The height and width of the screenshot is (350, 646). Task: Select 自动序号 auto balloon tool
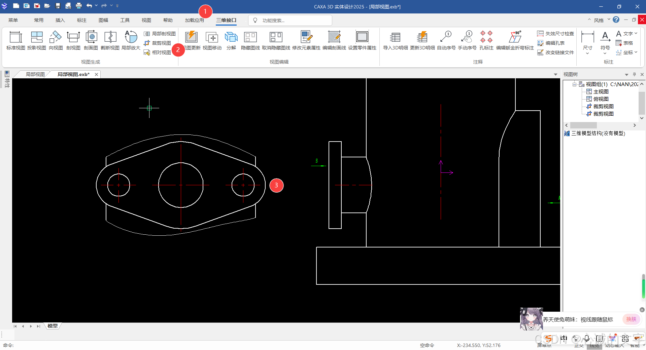[446, 40]
